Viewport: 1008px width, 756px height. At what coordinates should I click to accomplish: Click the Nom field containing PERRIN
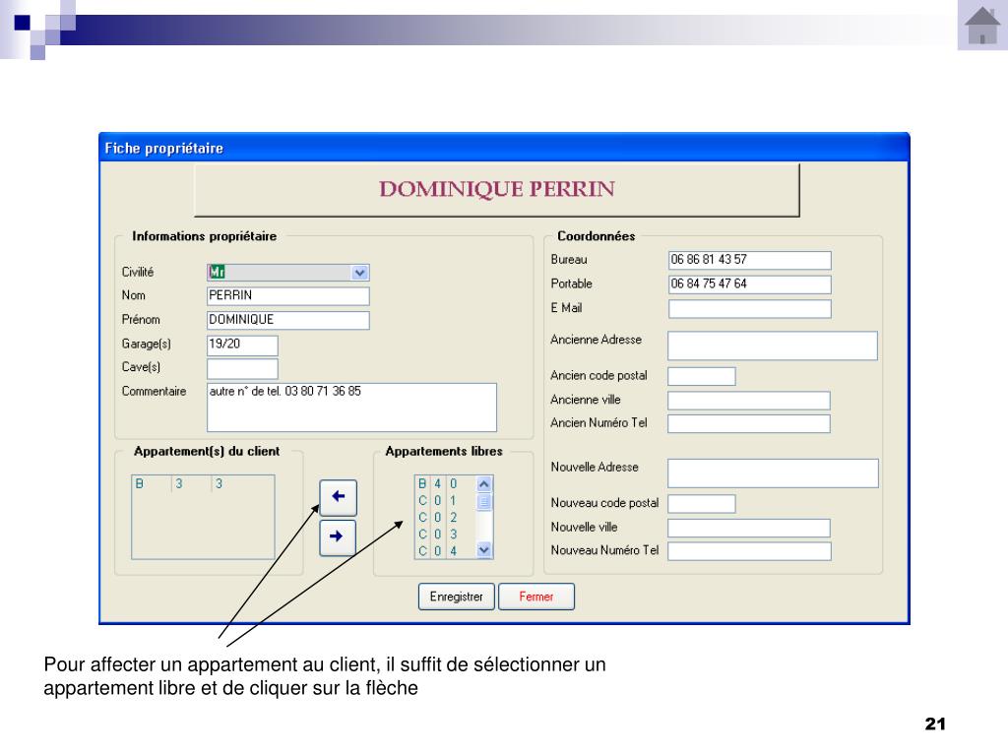point(288,295)
